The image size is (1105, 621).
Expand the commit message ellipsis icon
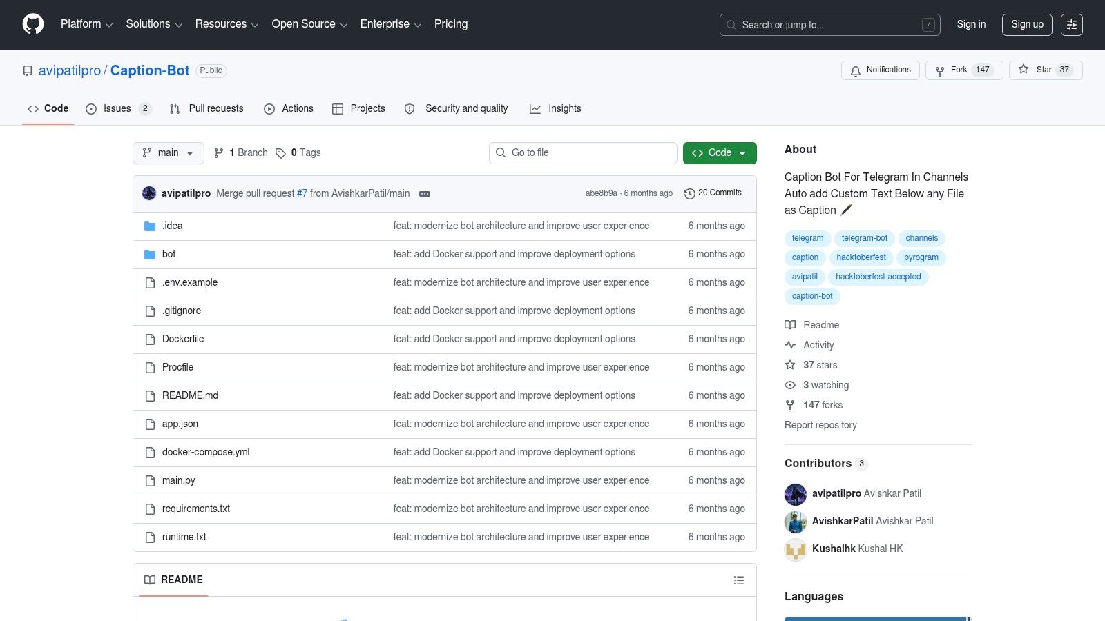pyautogui.click(x=425, y=194)
